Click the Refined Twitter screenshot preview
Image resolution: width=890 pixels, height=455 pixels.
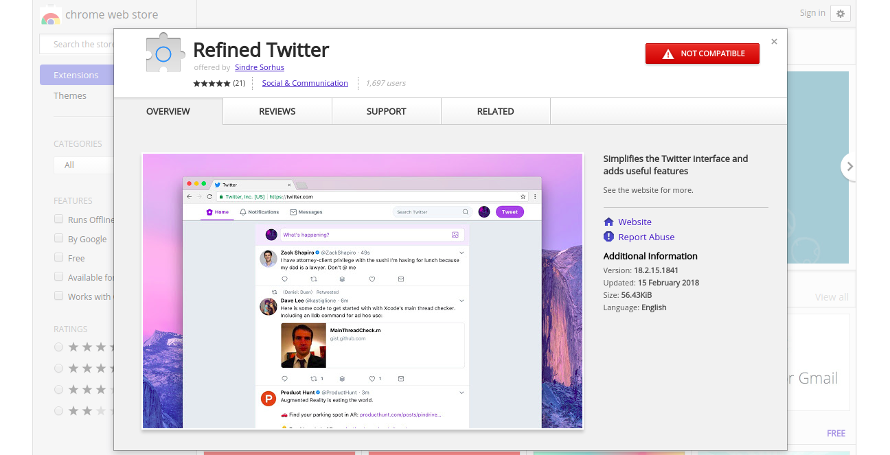pyautogui.click(x=362, y=291)
